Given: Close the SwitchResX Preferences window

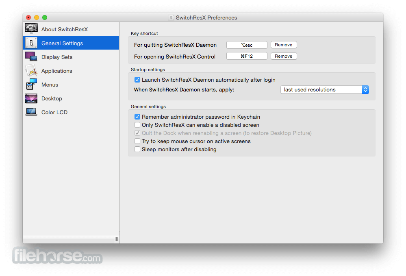Looking at the screenshot, I should coord(28,17).
